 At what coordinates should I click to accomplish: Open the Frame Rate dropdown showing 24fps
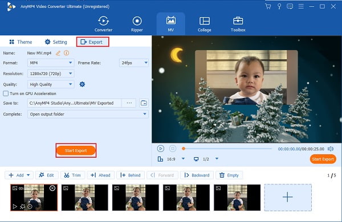click(134, 63)
